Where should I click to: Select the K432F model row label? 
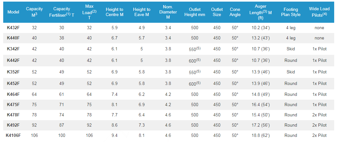click(x=13, y=28)
